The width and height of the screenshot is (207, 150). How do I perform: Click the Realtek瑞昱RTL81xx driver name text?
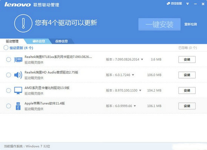[58, 57]
